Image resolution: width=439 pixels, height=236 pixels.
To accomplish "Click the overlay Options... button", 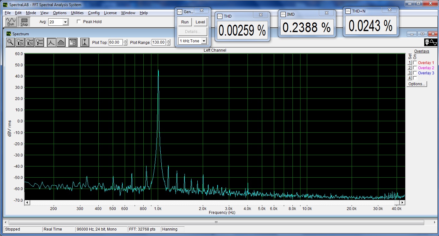I will click(x=417, y=84).
